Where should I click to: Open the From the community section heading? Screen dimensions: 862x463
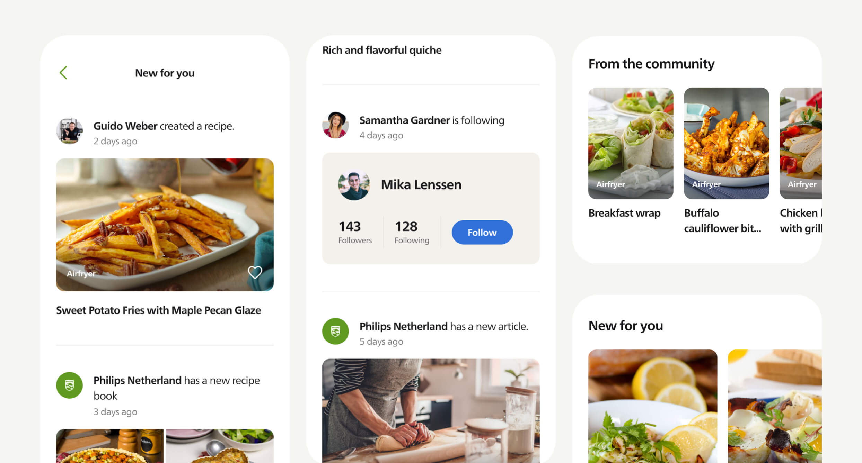click(x=651, y=64)
